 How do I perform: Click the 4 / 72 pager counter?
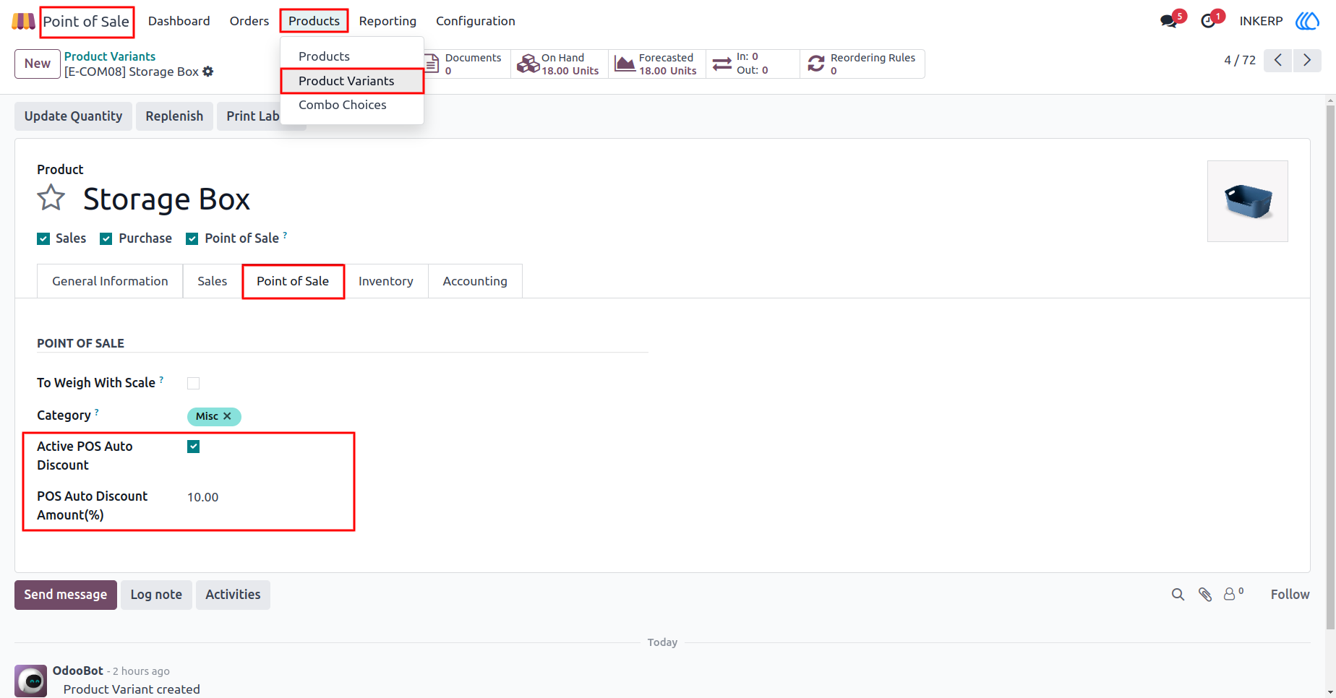[x=1240, y=60]
